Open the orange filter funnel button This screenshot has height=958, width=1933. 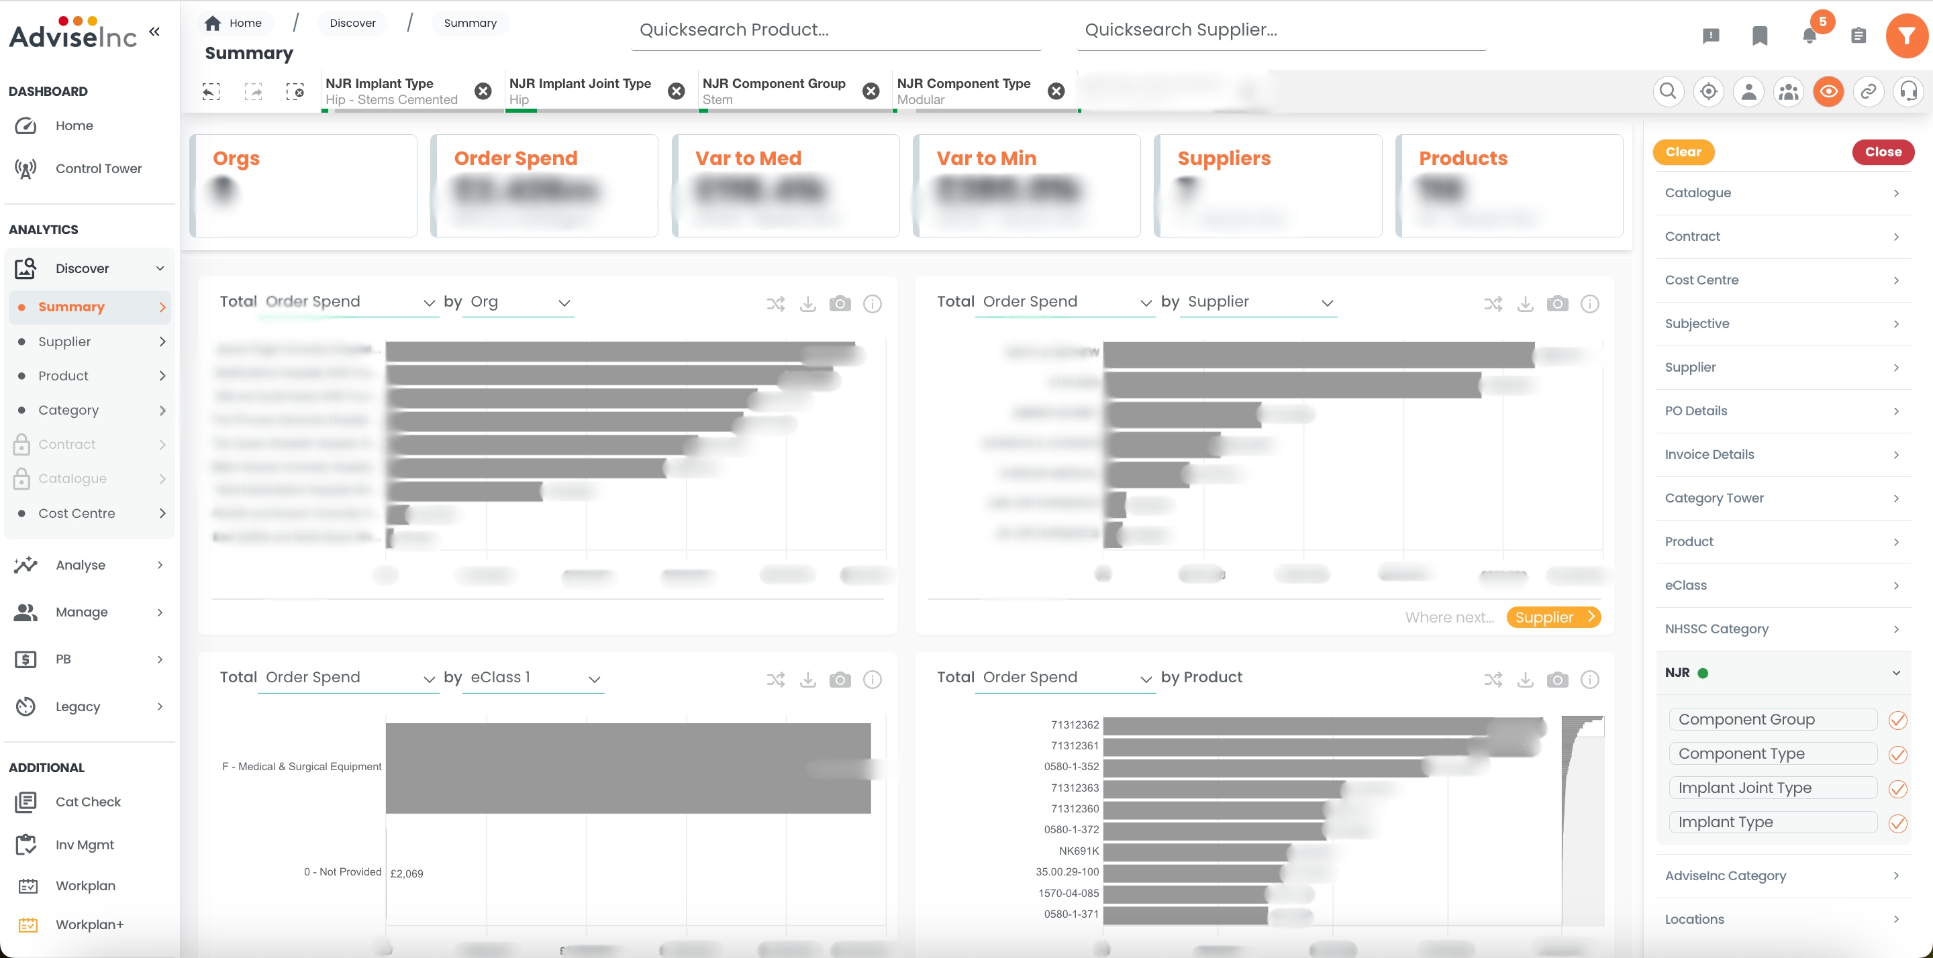point(1906,36)
